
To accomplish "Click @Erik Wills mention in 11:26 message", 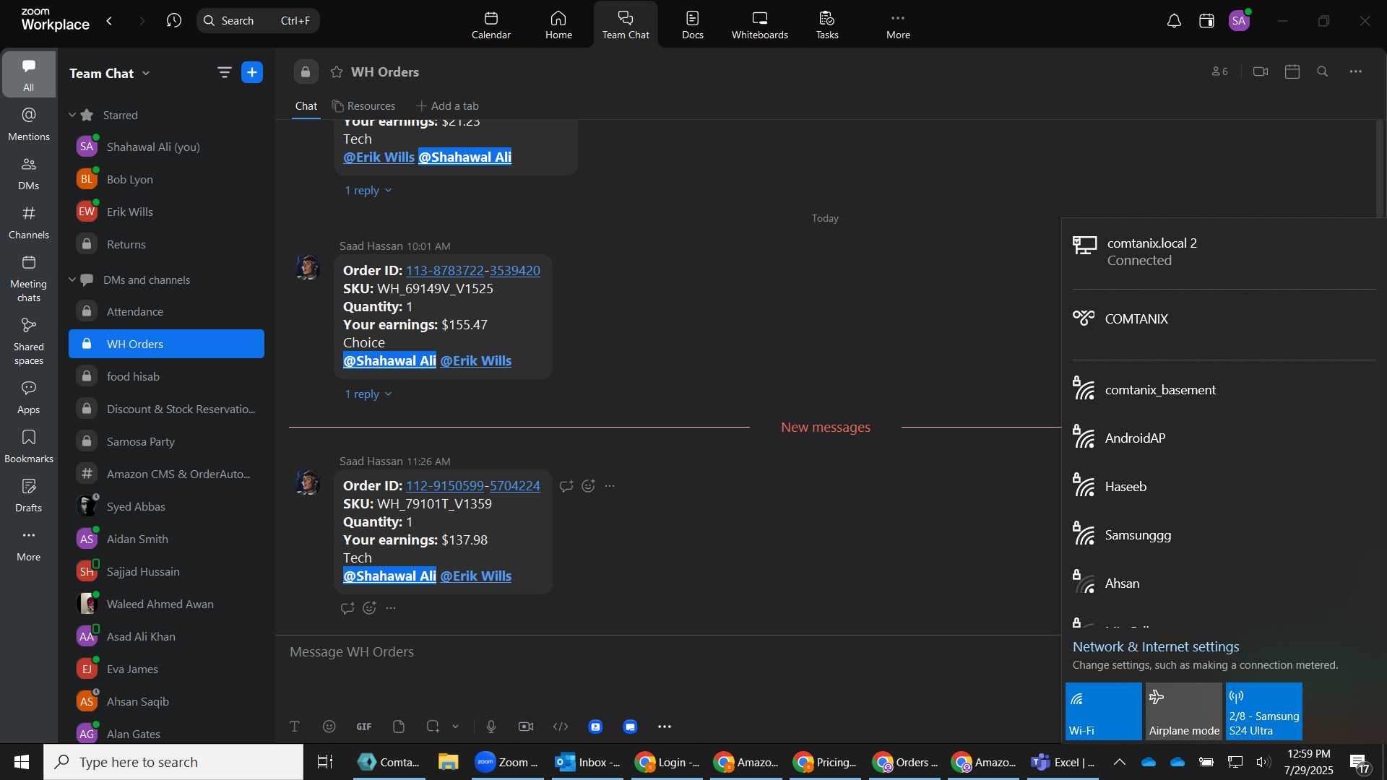I will (475, 576).
